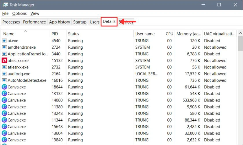Click the red AMD atieclxx.exe icon
Screen dimensions: 243x145
(4, 60)
